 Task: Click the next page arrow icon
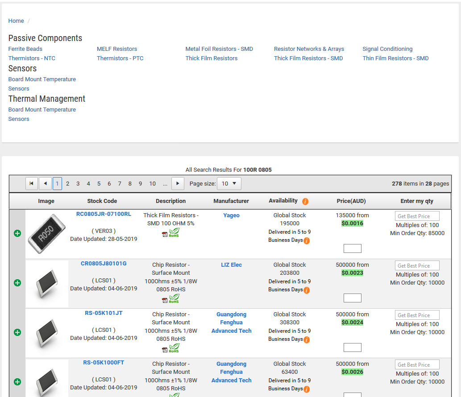(x=178, y=183)
